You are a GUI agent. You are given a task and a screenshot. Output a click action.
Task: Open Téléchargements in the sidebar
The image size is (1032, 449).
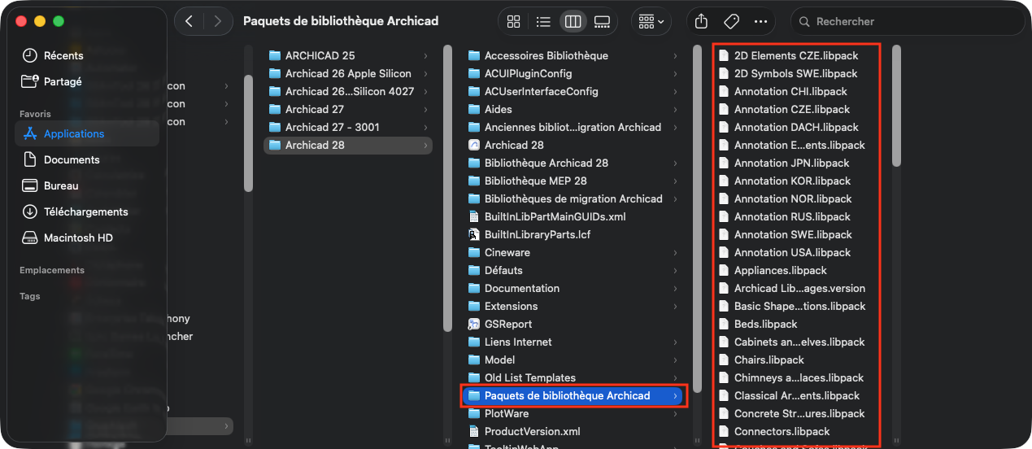86,211
